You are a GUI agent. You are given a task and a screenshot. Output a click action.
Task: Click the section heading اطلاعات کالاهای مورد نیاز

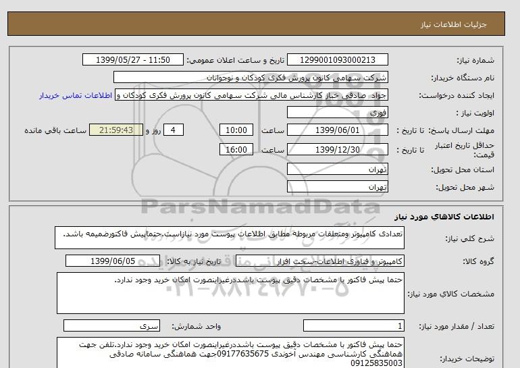click(444, 217)
